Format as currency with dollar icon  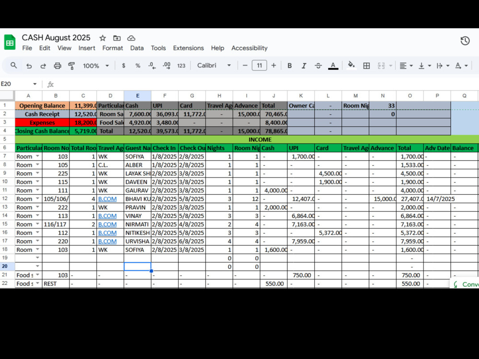124,66
